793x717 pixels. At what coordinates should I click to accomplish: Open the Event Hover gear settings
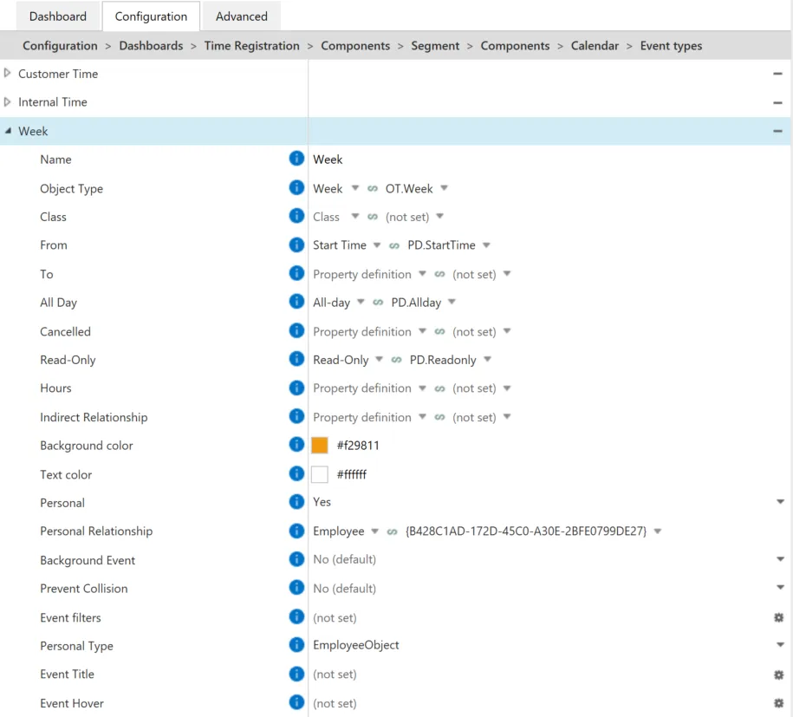click(x=779, y=703)
